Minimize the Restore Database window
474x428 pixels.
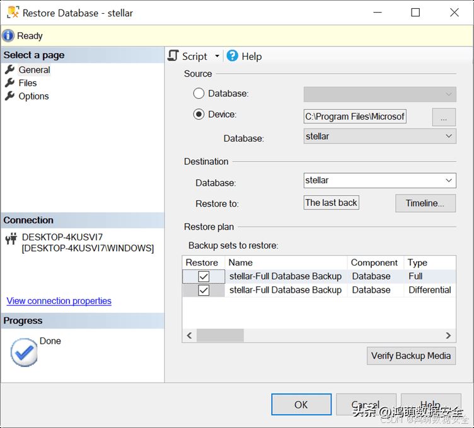tap(378, 13)
